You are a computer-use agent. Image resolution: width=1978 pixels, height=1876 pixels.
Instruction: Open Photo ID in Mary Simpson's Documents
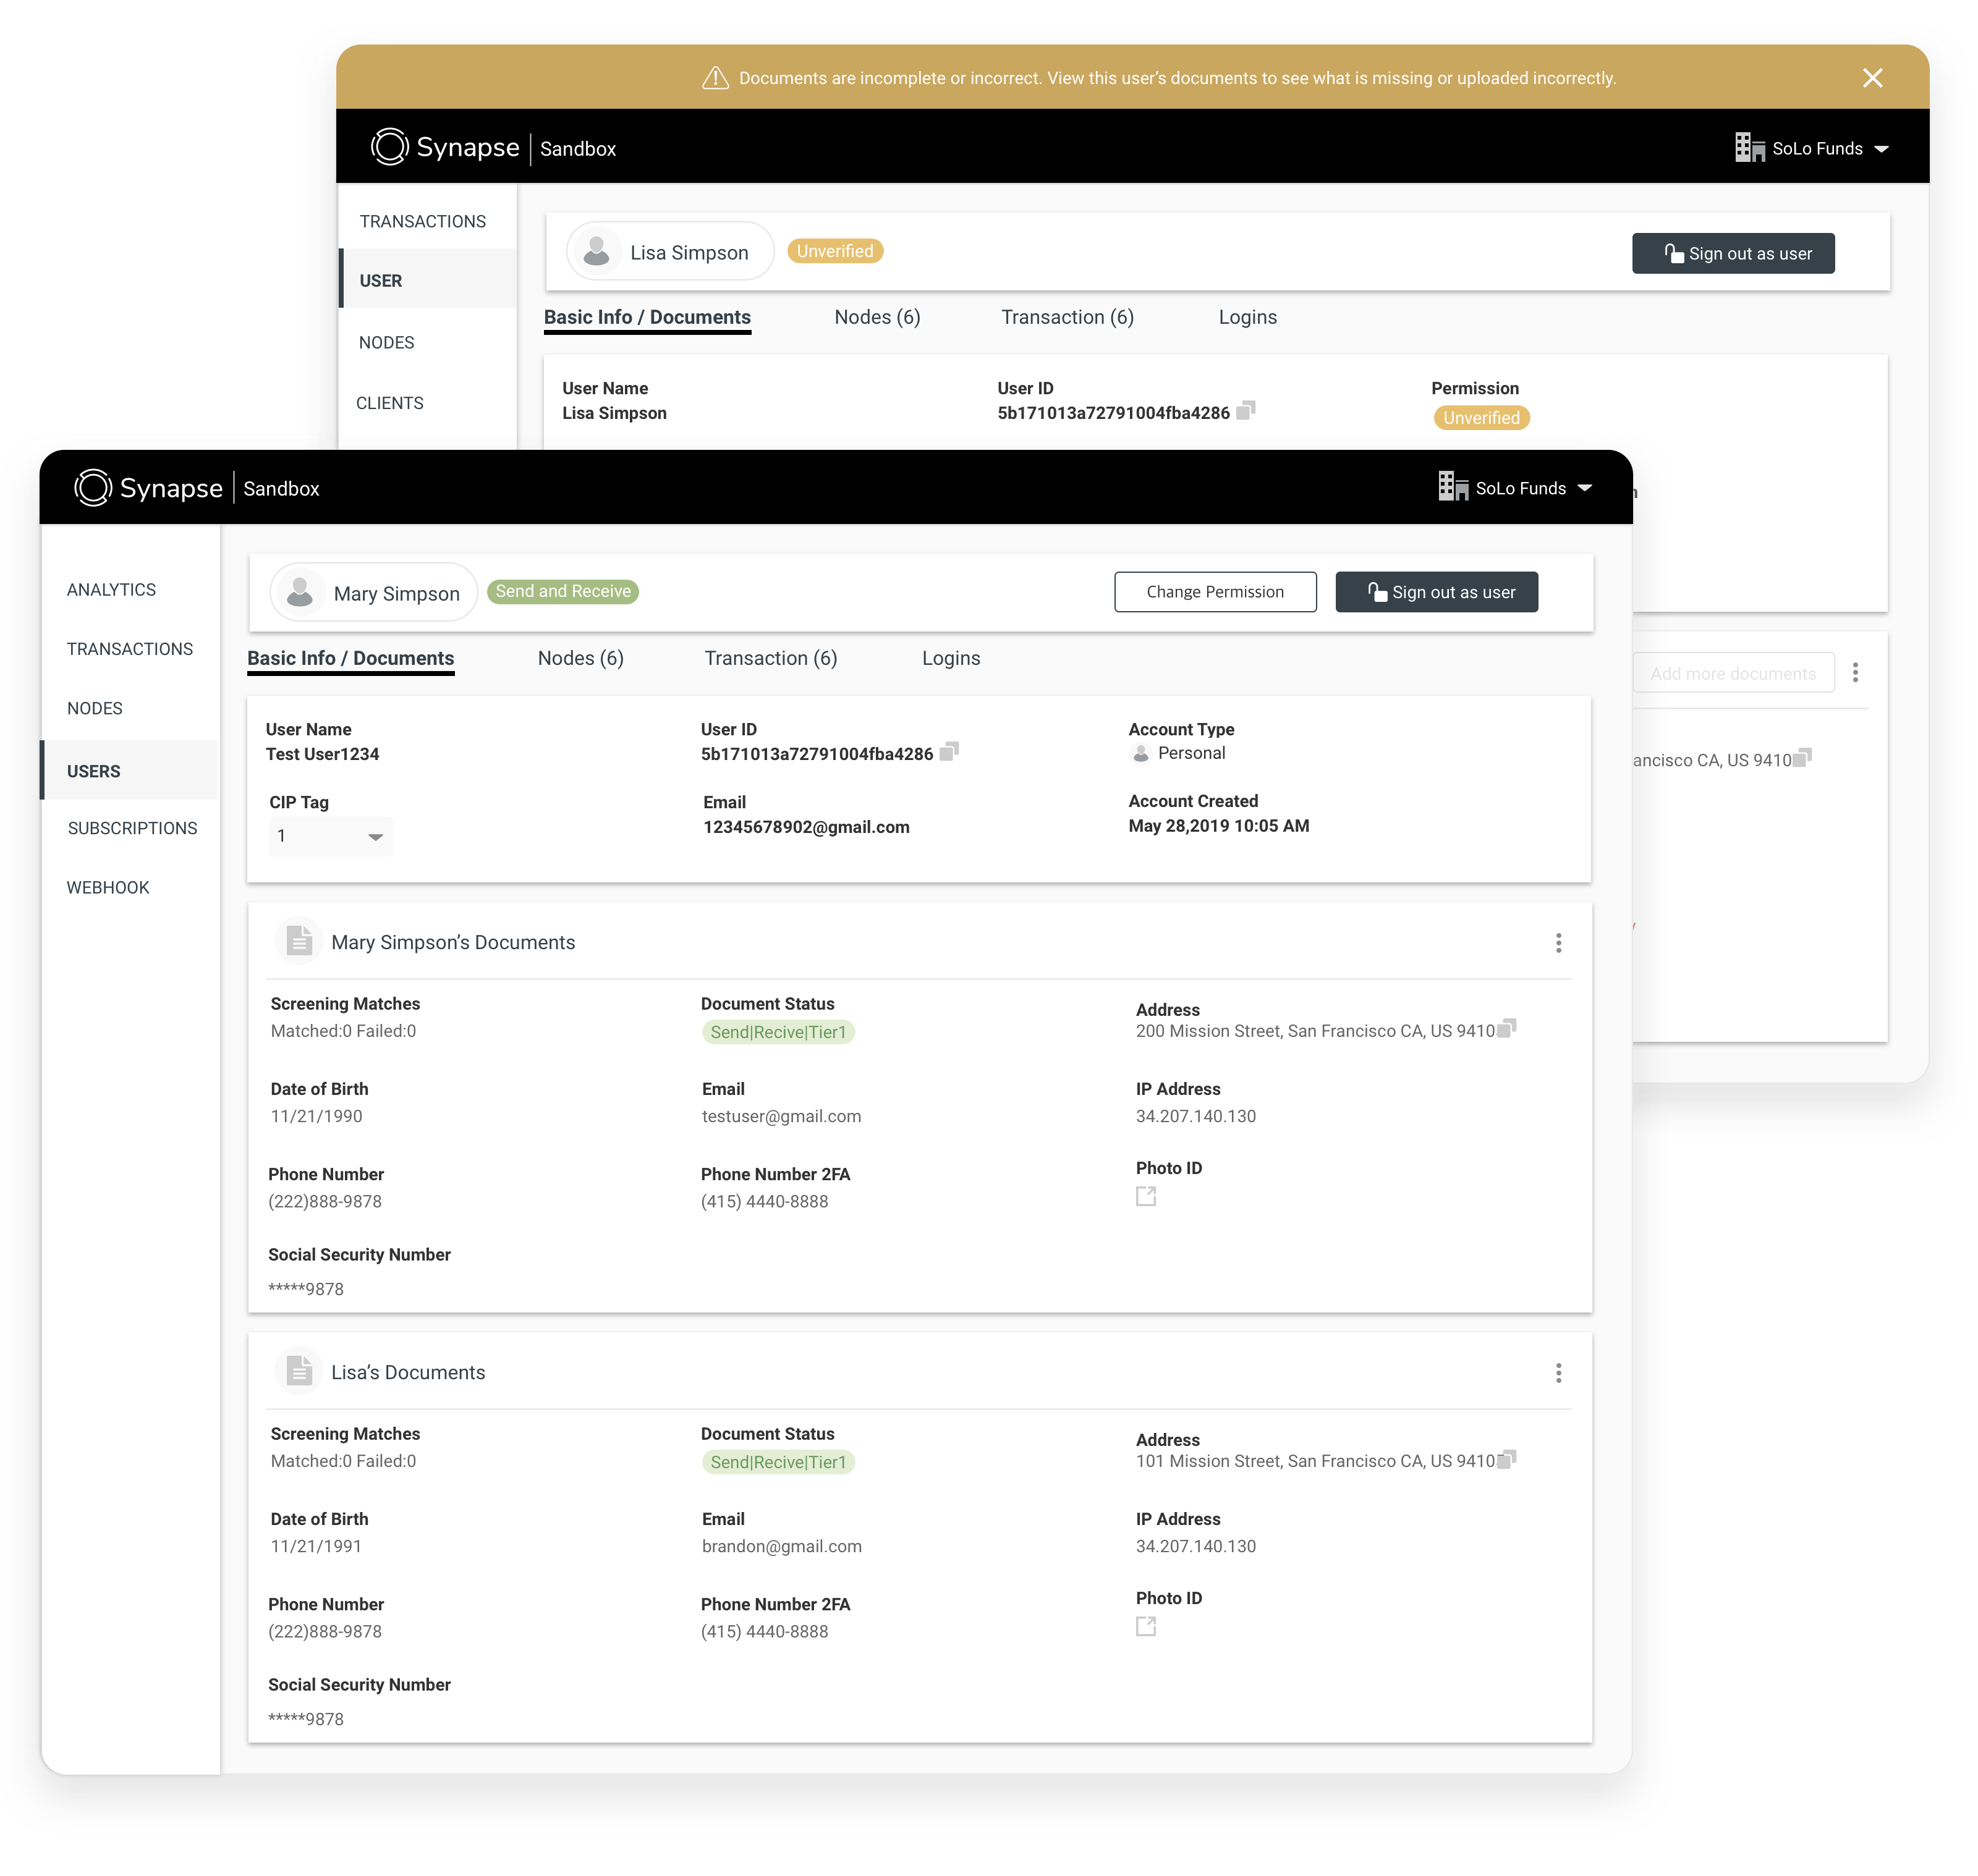pyautogui.click(x=1145, y=1196)
